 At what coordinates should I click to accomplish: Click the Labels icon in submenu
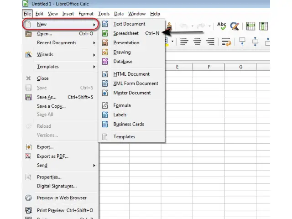click(x=105, y=115)
